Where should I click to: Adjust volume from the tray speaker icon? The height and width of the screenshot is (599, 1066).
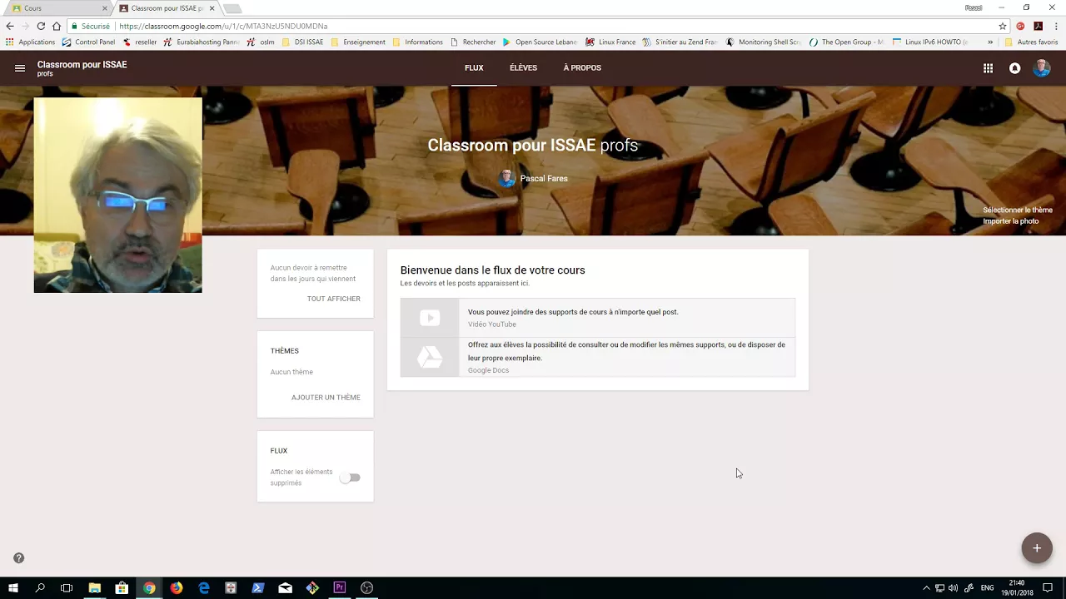pyautogui.click(x=953, y=587)
